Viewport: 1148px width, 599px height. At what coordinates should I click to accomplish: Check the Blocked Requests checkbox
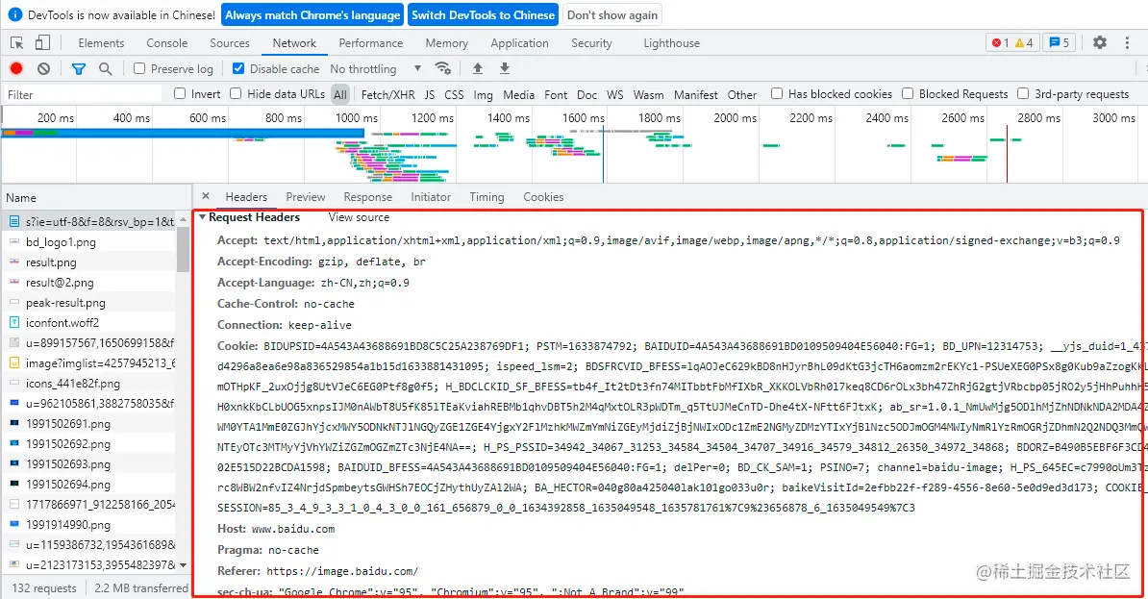(908, 93)
